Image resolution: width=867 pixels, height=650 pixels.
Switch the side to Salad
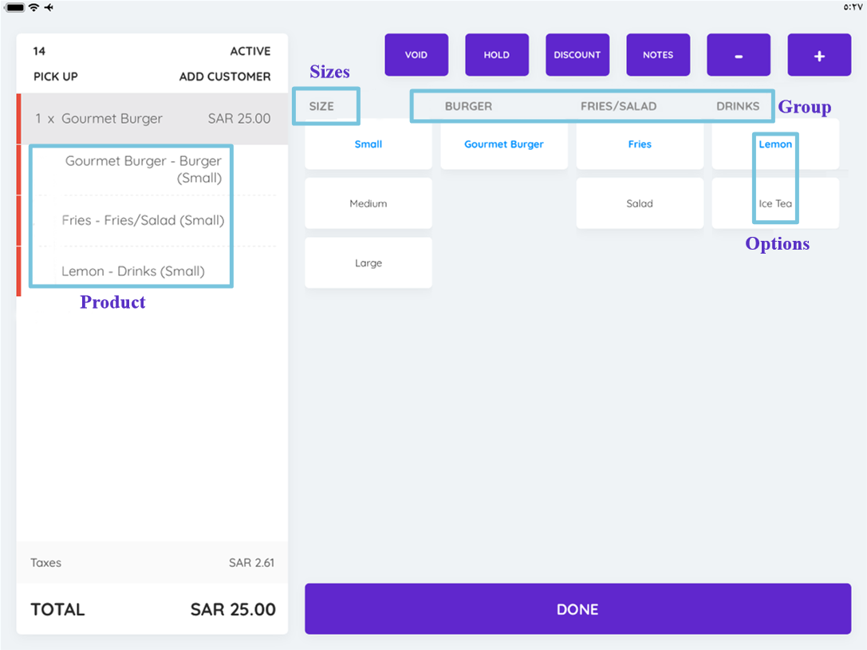click(x=640, y=203)
